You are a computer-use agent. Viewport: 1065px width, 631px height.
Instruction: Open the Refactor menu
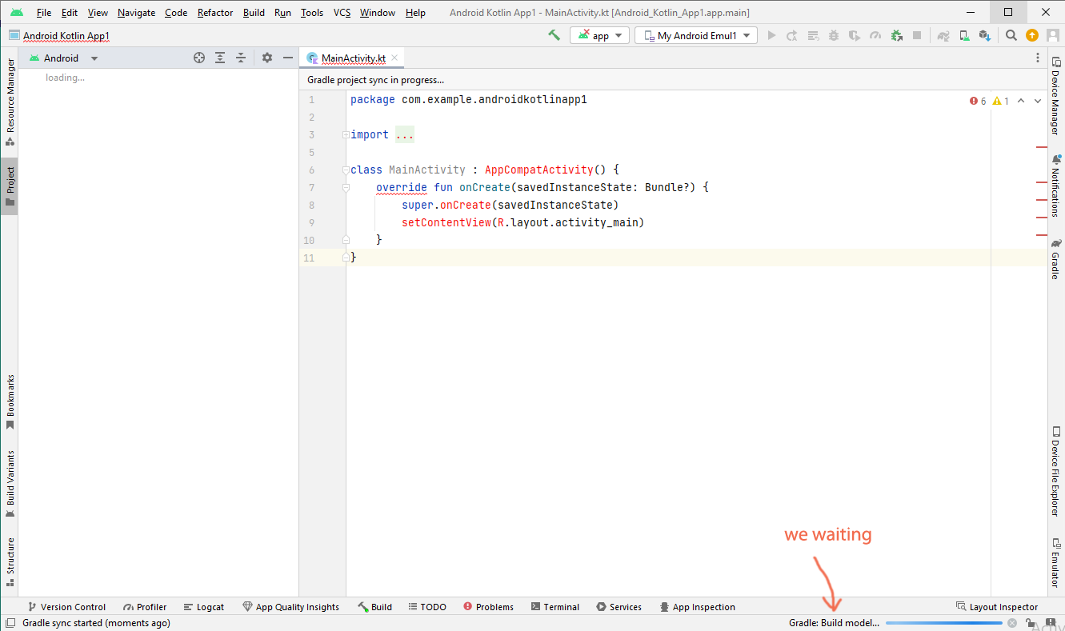click(215, 13)
